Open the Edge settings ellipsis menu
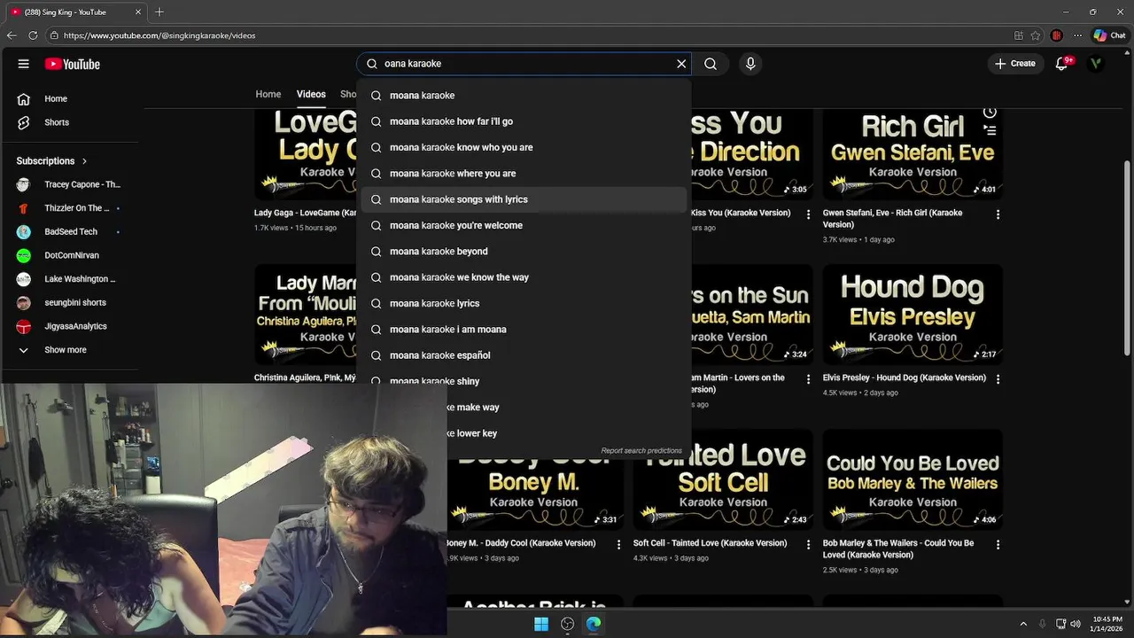Viewport: 1134px width, 638px height. (x=1077, y=35)
